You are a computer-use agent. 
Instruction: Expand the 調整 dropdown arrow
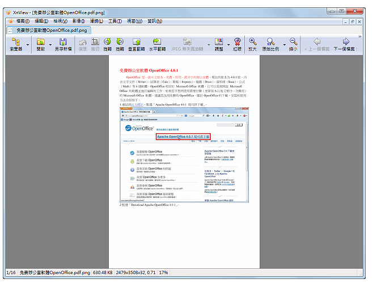(x=228, y=45)
